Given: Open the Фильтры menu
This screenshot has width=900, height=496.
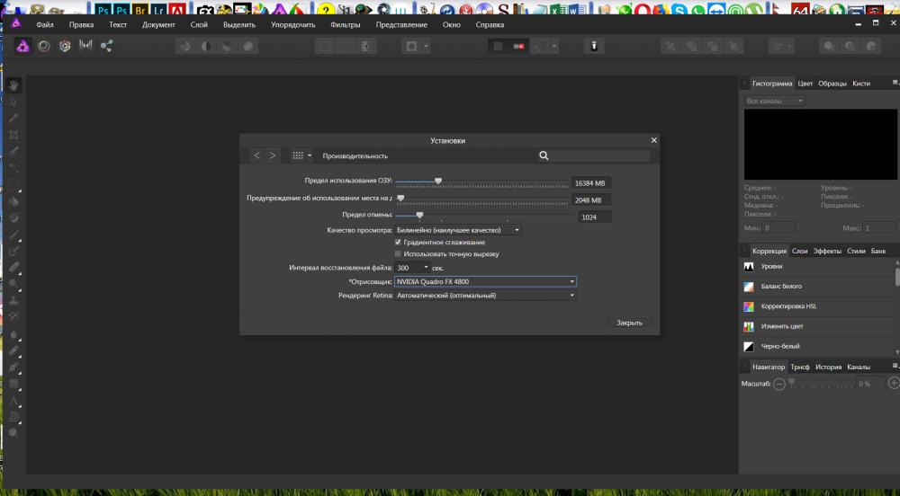Looking at the screenshot, I should 346,24.
